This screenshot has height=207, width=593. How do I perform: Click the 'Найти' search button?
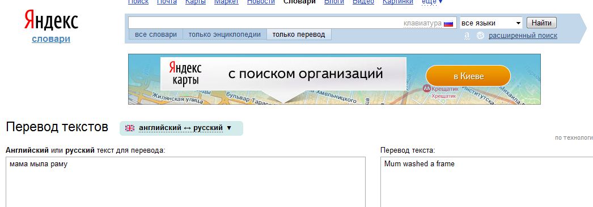pos(541,23)
